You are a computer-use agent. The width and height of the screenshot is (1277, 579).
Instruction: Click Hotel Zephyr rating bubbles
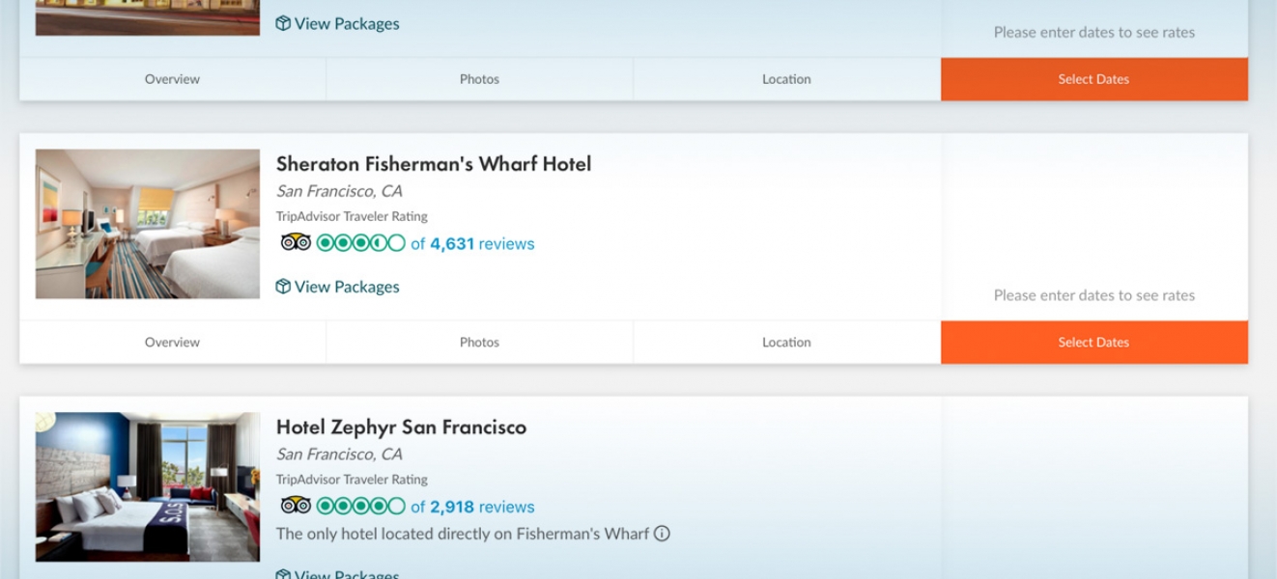pyautogui.click(x=360, y=506)
